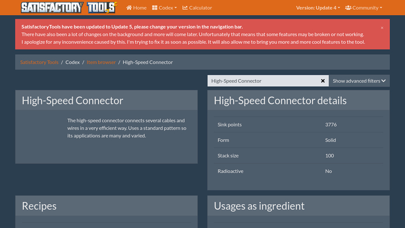
Task: Select the Sink points row
Action: pos(298,125)
